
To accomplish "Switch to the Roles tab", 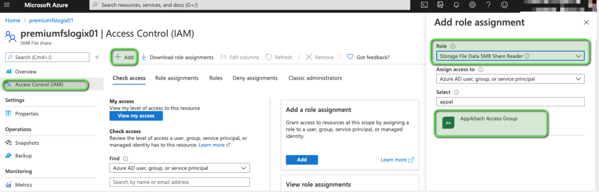I will [216, 78].
